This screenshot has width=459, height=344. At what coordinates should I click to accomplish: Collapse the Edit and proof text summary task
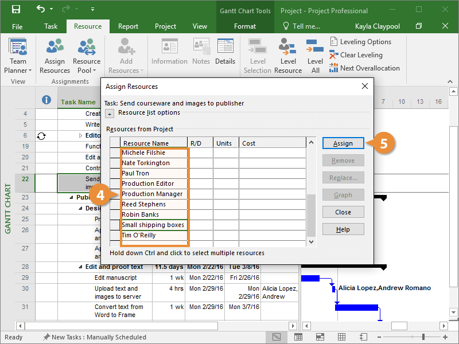click(80, 267)
